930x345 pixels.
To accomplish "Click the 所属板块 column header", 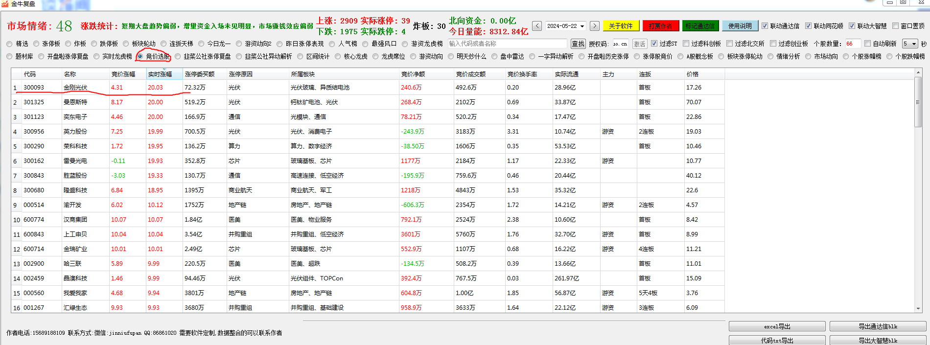I will coord(344,74).
